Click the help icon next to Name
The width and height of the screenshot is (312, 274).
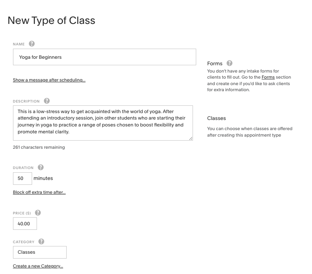(32, 44)
